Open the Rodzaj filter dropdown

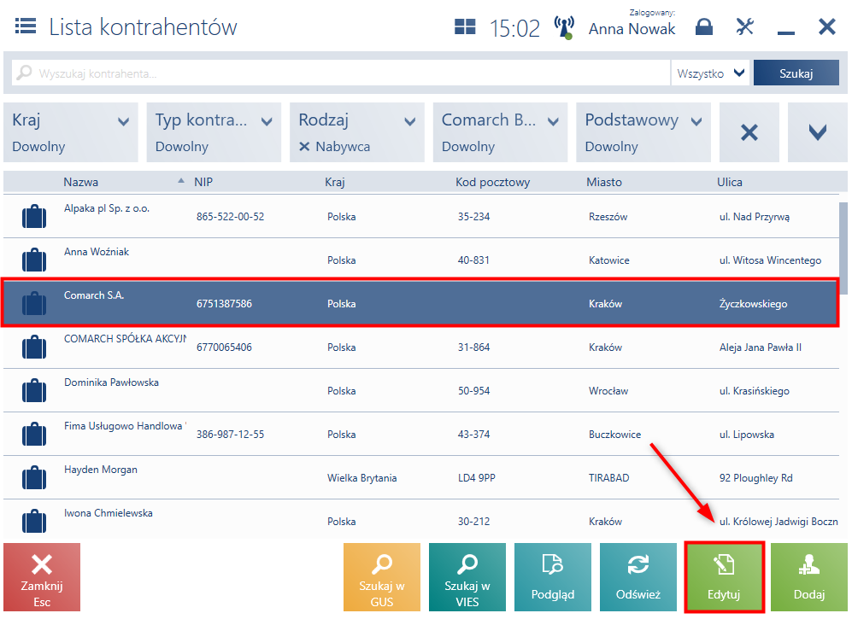(357, 132)
